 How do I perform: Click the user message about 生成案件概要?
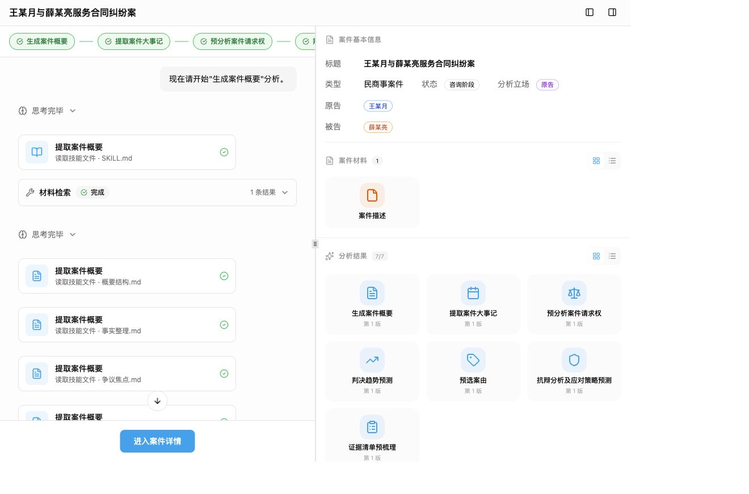click(x=228, y=79)
